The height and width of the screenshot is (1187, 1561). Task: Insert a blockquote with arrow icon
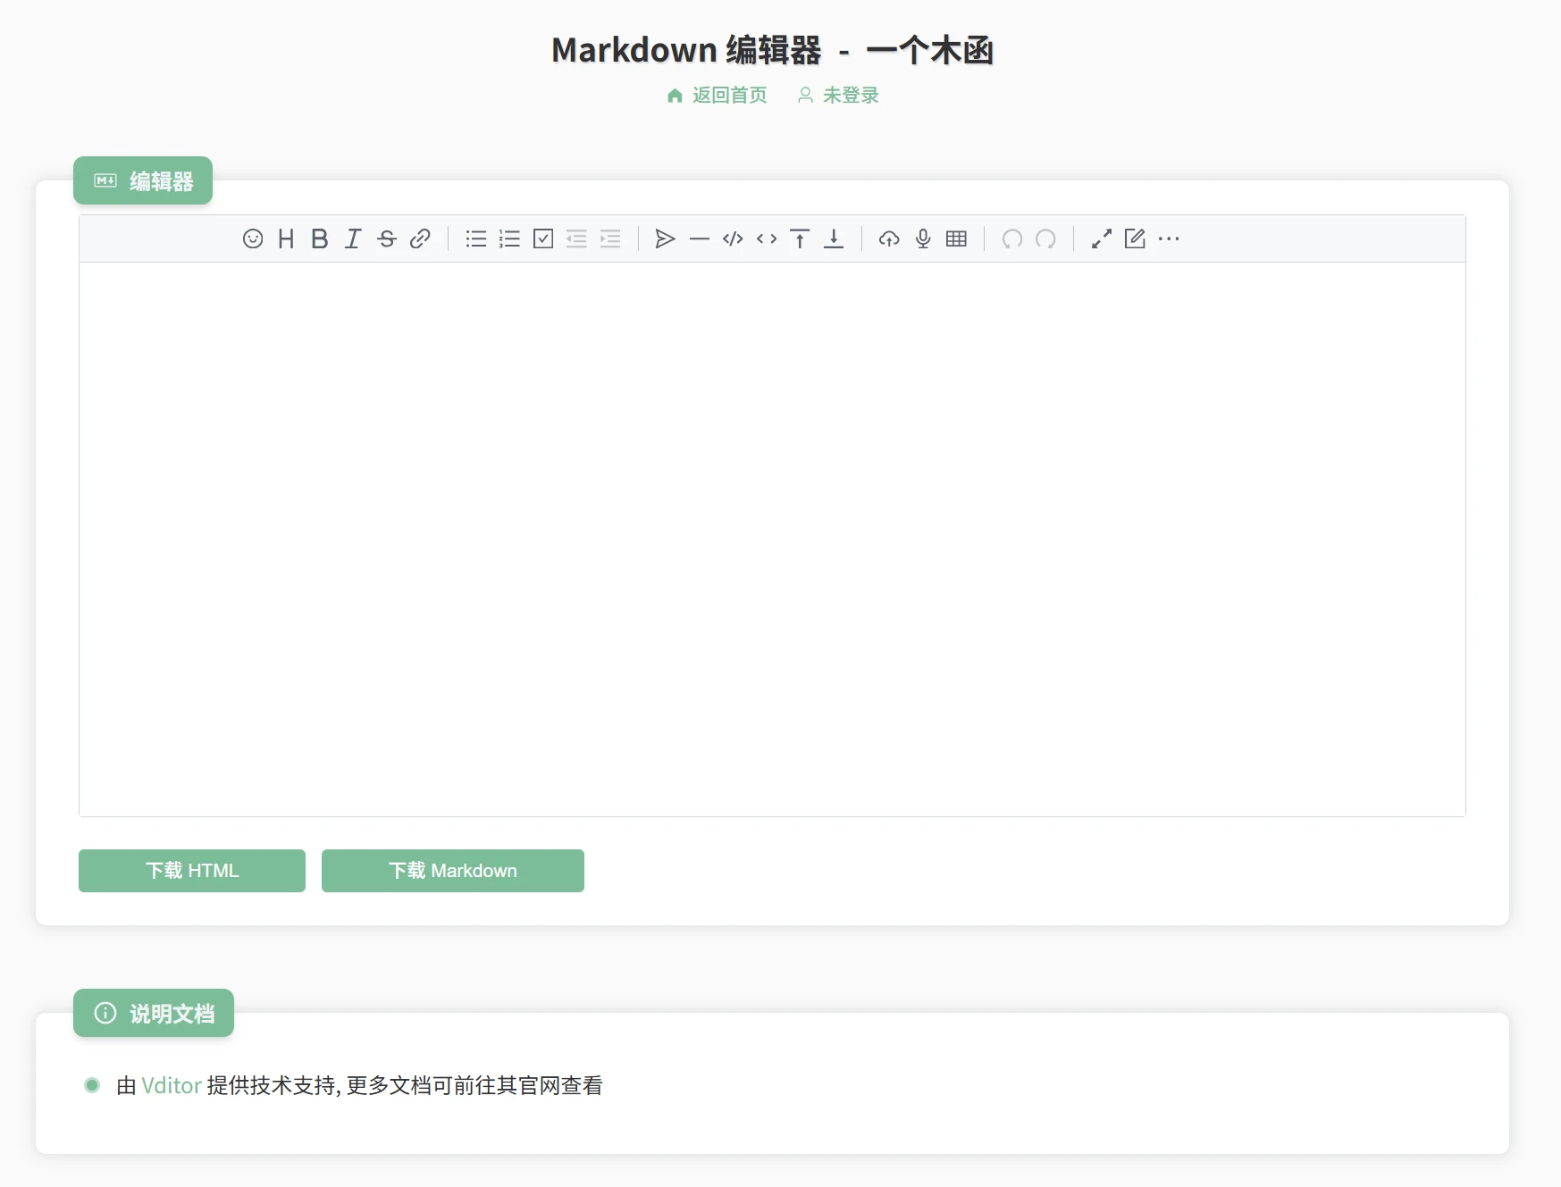666,238
